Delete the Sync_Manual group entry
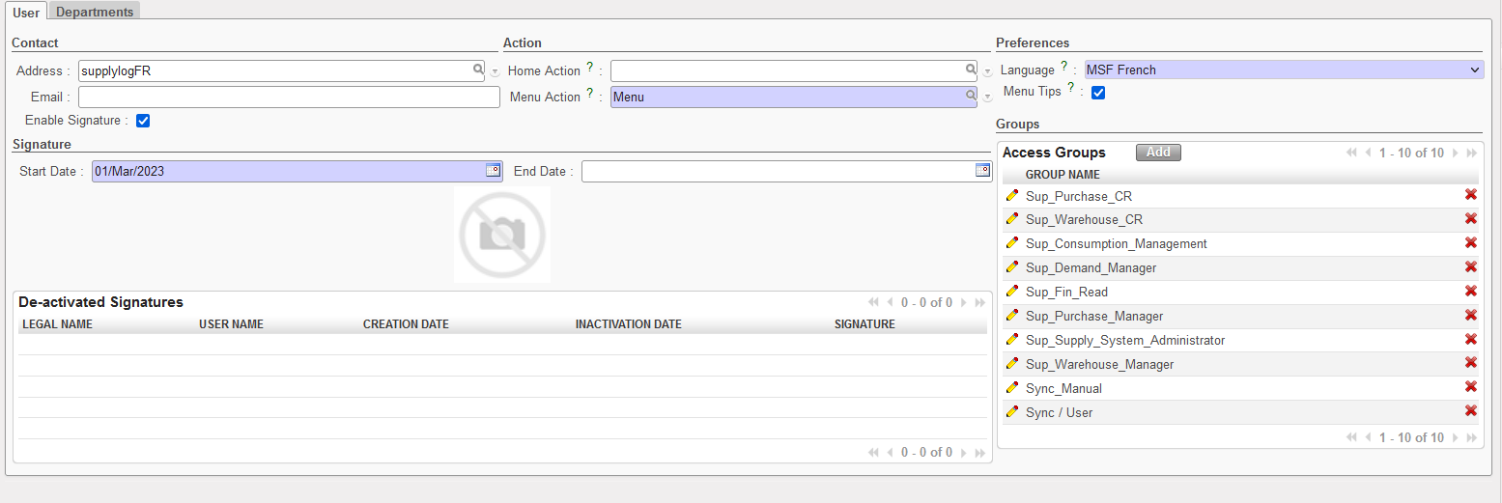Screen dimensions: 1502x503 pos(1471,387)
